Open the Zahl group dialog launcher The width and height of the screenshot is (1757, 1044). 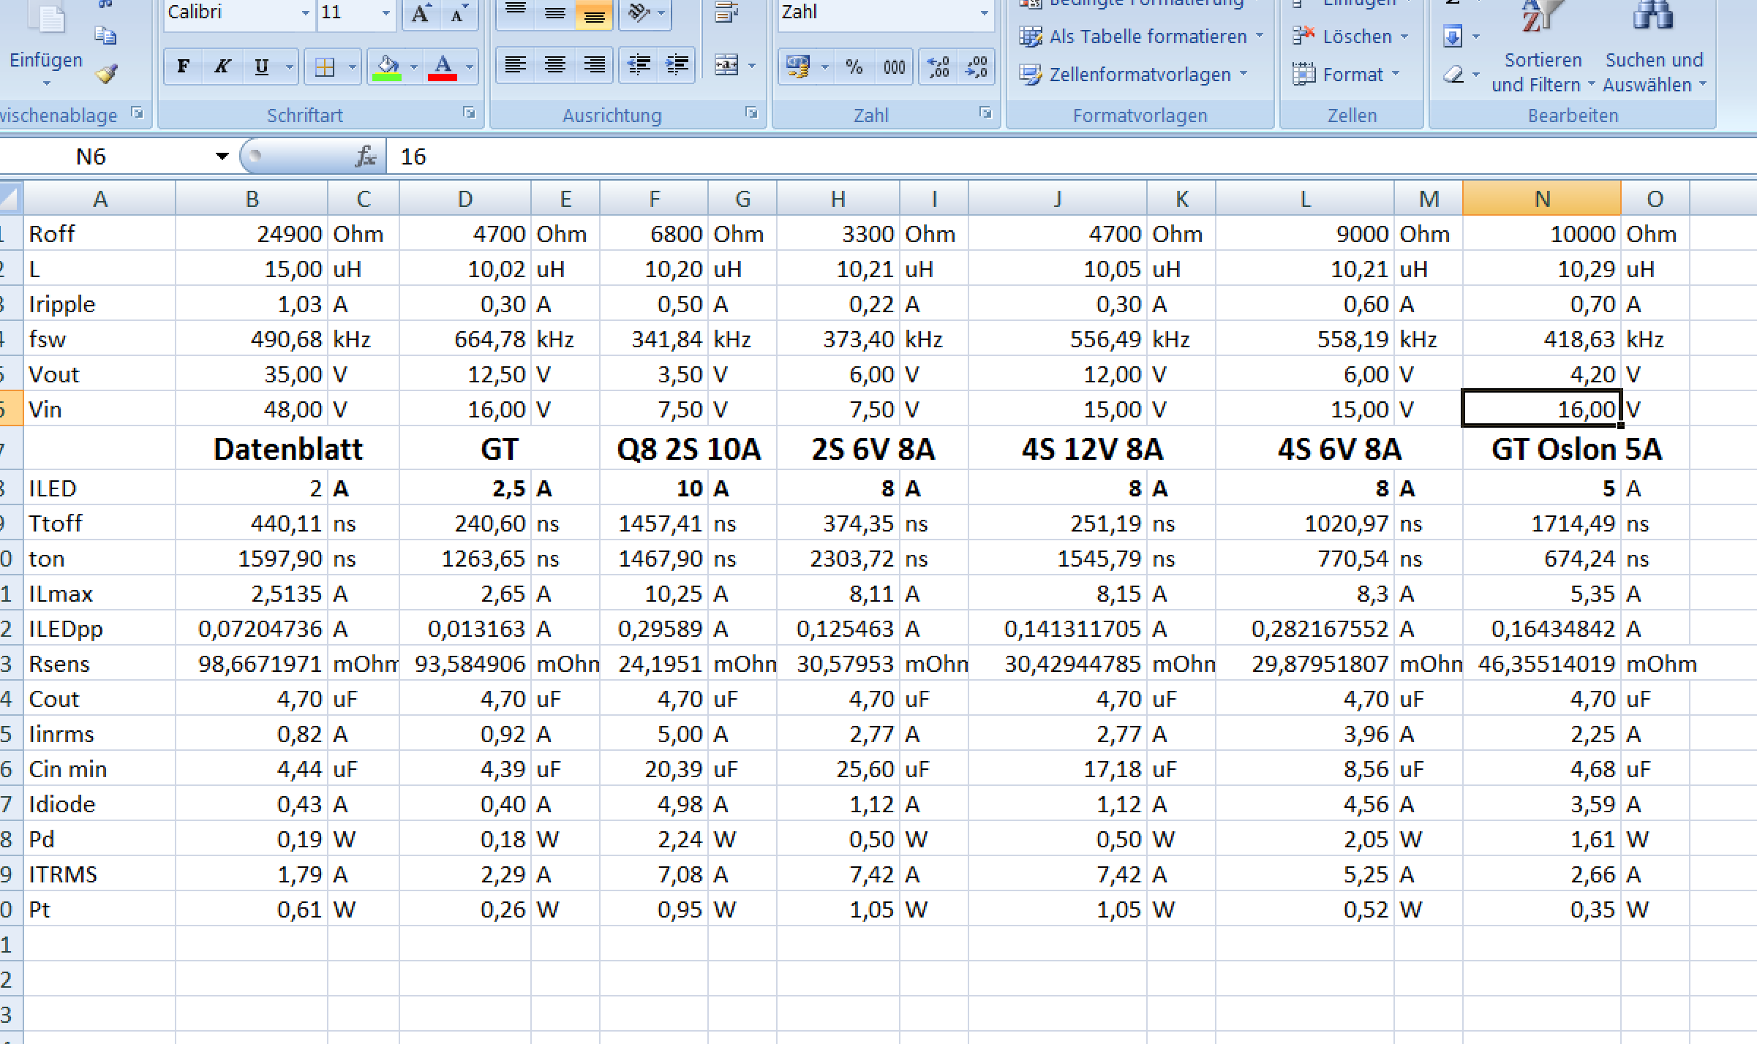tap(985, 113)
